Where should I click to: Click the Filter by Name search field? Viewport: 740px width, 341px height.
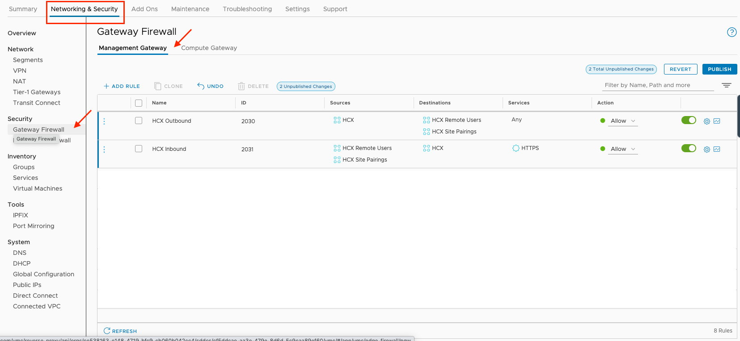[657, 85]
